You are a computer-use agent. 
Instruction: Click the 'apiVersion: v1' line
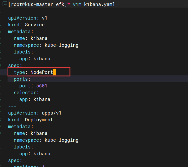click(28, 18)
